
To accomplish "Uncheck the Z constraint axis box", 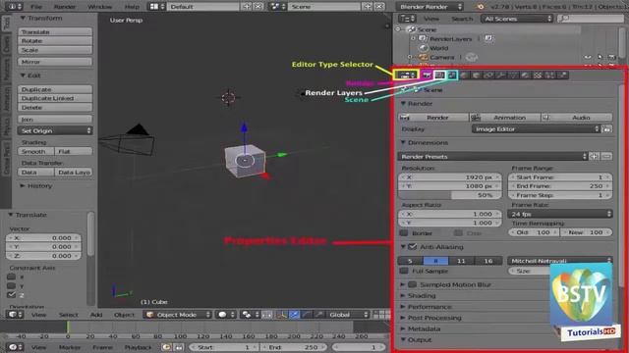I will tap(12, 294).
